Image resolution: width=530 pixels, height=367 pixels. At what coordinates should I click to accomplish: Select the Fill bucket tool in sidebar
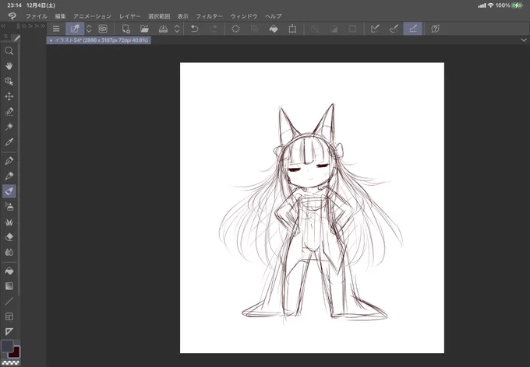pos(9,271)
